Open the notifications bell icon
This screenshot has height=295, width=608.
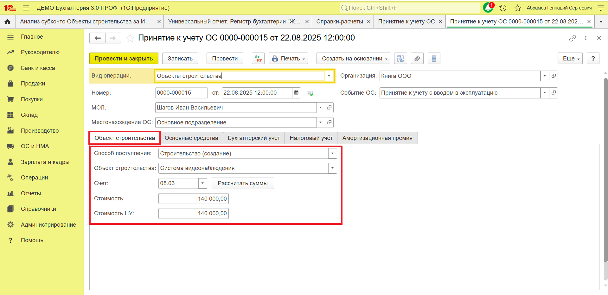coord(488,8)
